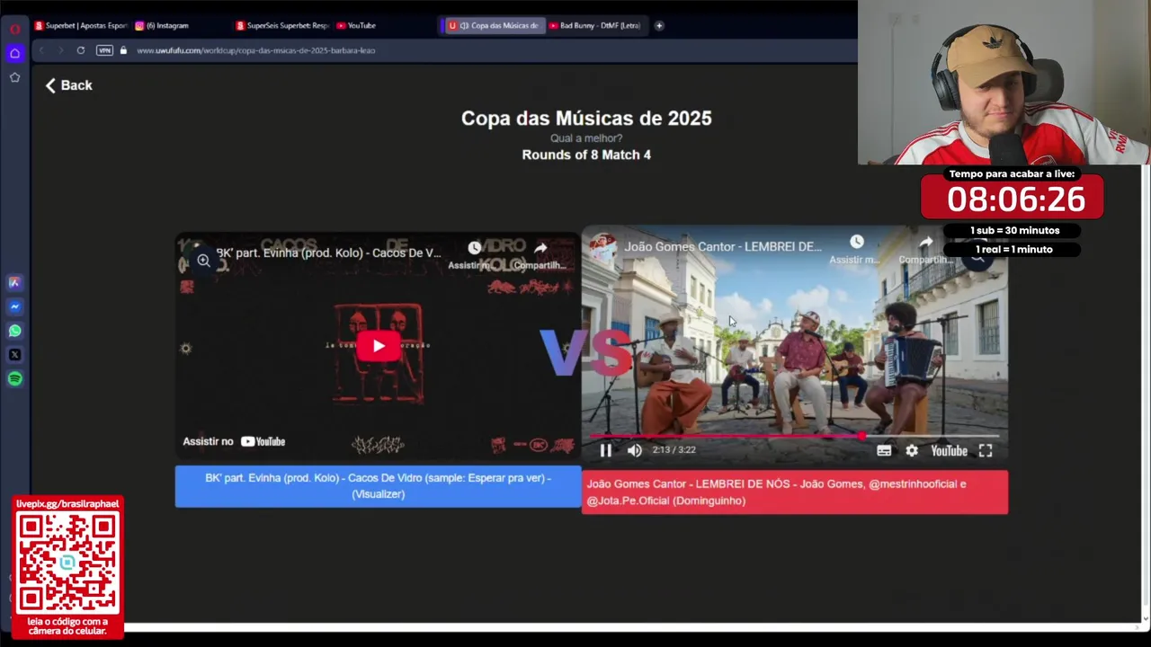This screenshot has height=647, width=1151.
Task: Switch to the SuperSeis Superbet tab
Action: coord(282,25)
